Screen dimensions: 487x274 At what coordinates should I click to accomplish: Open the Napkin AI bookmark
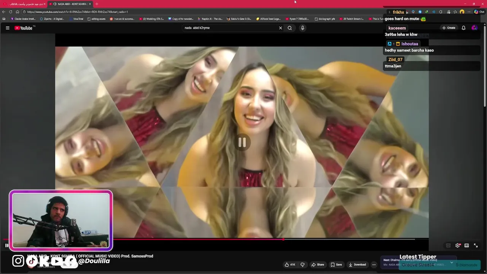(210, 19)
